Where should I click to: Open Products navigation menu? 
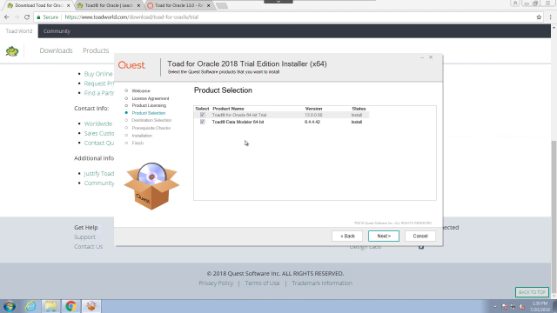coord(96,50)
